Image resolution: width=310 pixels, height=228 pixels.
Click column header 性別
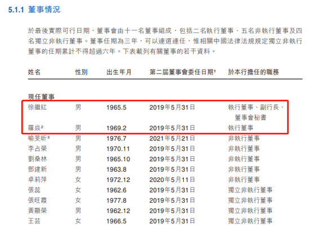point(81,72)
